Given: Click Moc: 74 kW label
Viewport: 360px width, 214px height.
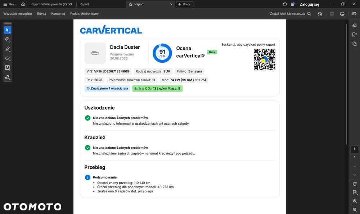Looking at the screenshot, I should coord(184,80).
